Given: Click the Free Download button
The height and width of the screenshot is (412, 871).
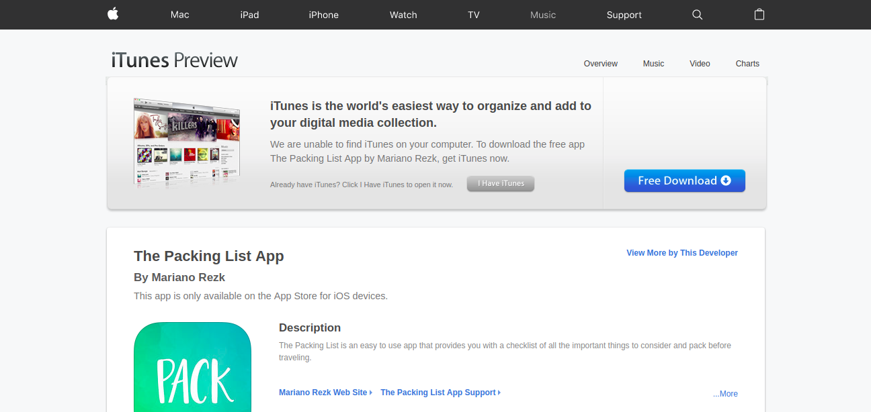Looking at the screenshot, I should click(x=684, y=181).
